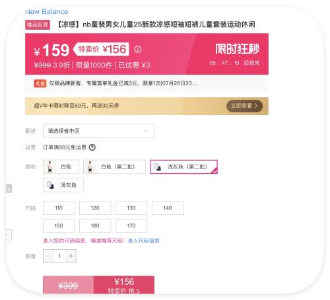Image resolution: width=330 pixels, height=300 pixels.
Task: Select the 浅灰色 color option
Action: pos(63,185)
